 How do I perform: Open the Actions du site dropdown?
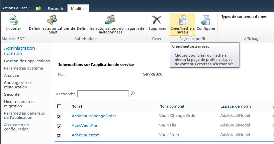pos(17,8)
